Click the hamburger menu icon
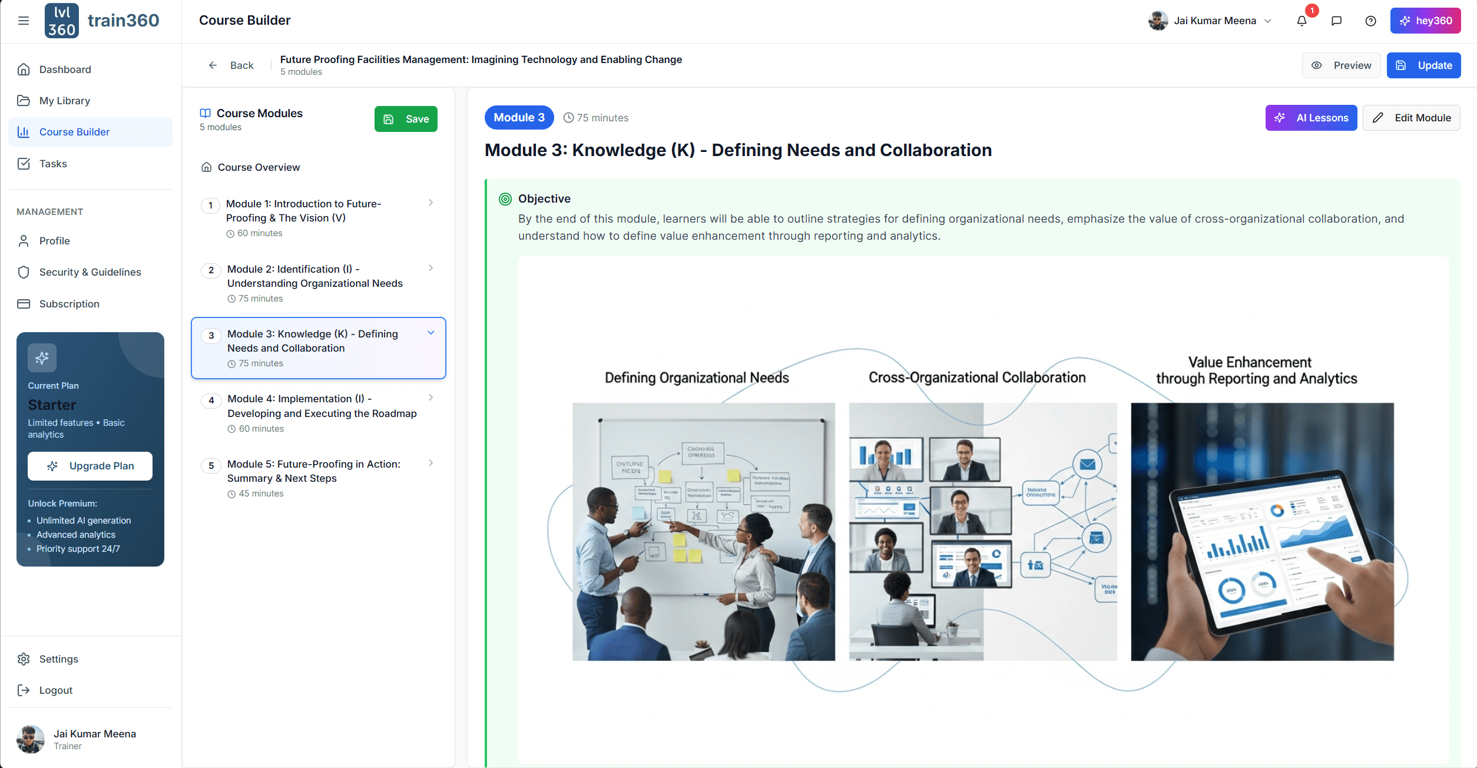This screenshot has height=768, width=1477. click(24, 21)
